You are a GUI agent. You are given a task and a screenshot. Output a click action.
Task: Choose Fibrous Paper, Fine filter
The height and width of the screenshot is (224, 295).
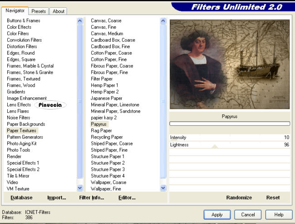(109, 72)
